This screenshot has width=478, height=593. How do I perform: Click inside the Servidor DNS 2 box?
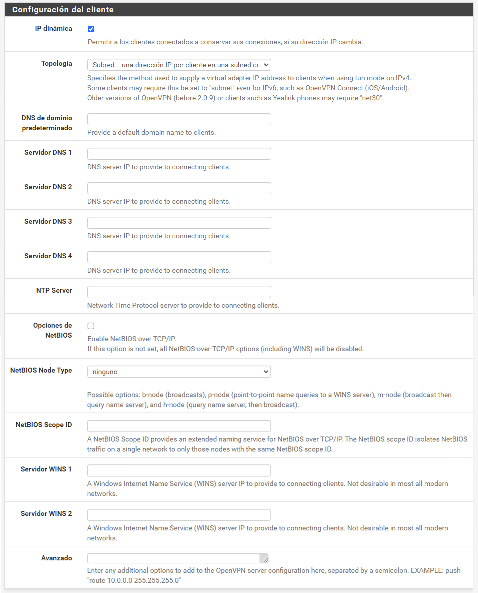tap(179, 188)
